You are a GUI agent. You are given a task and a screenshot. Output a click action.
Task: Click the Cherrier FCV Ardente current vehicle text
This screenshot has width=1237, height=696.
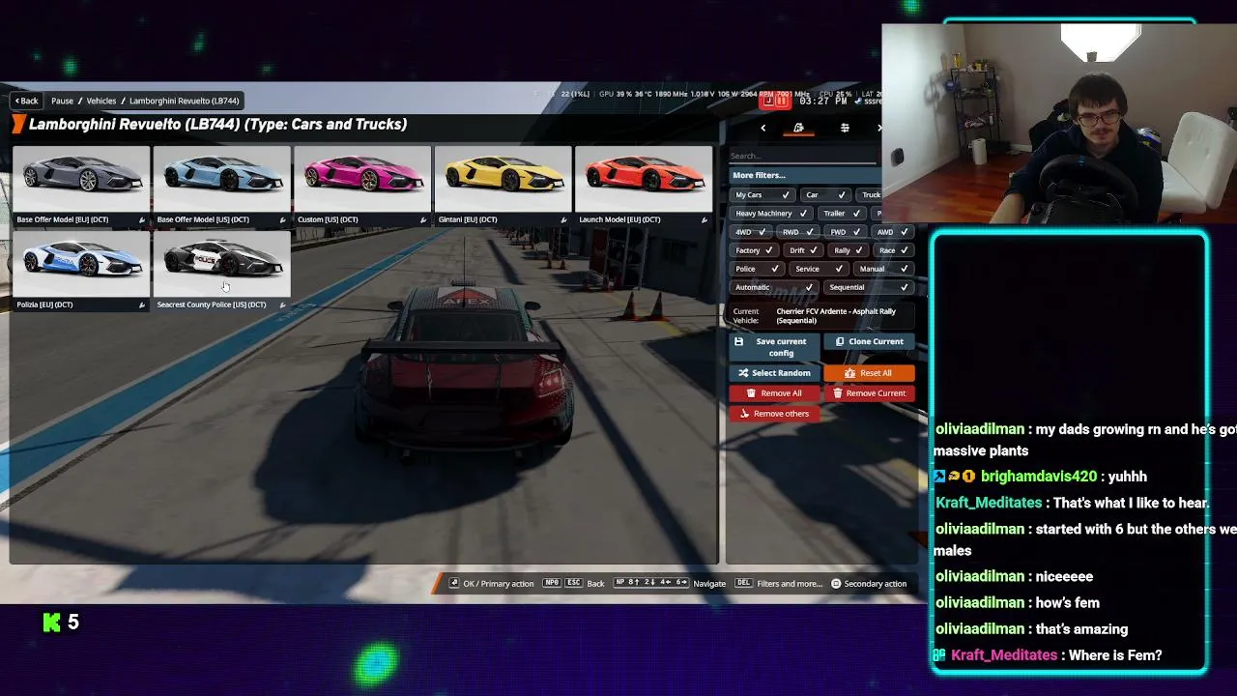(836, 316)
